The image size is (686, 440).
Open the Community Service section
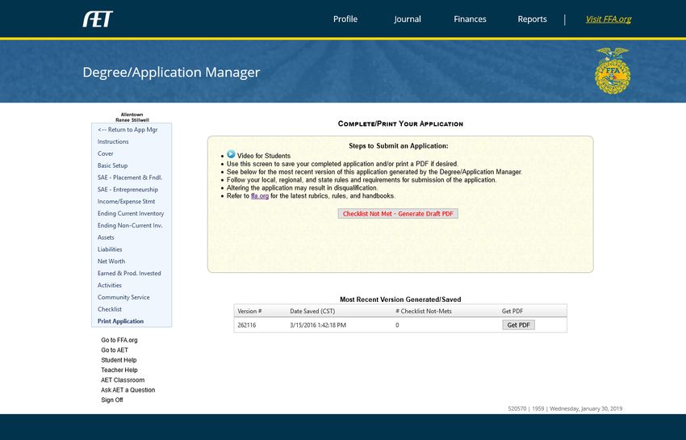pyautogui.click(x=123, y=297)
